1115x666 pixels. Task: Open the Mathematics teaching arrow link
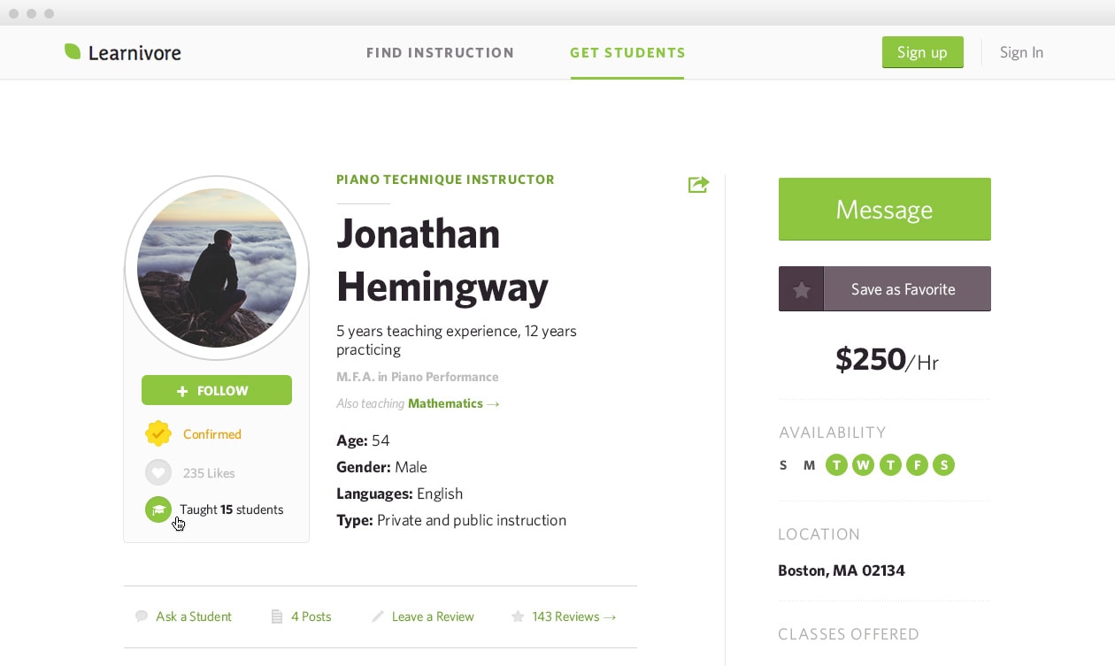click(454, 403)
